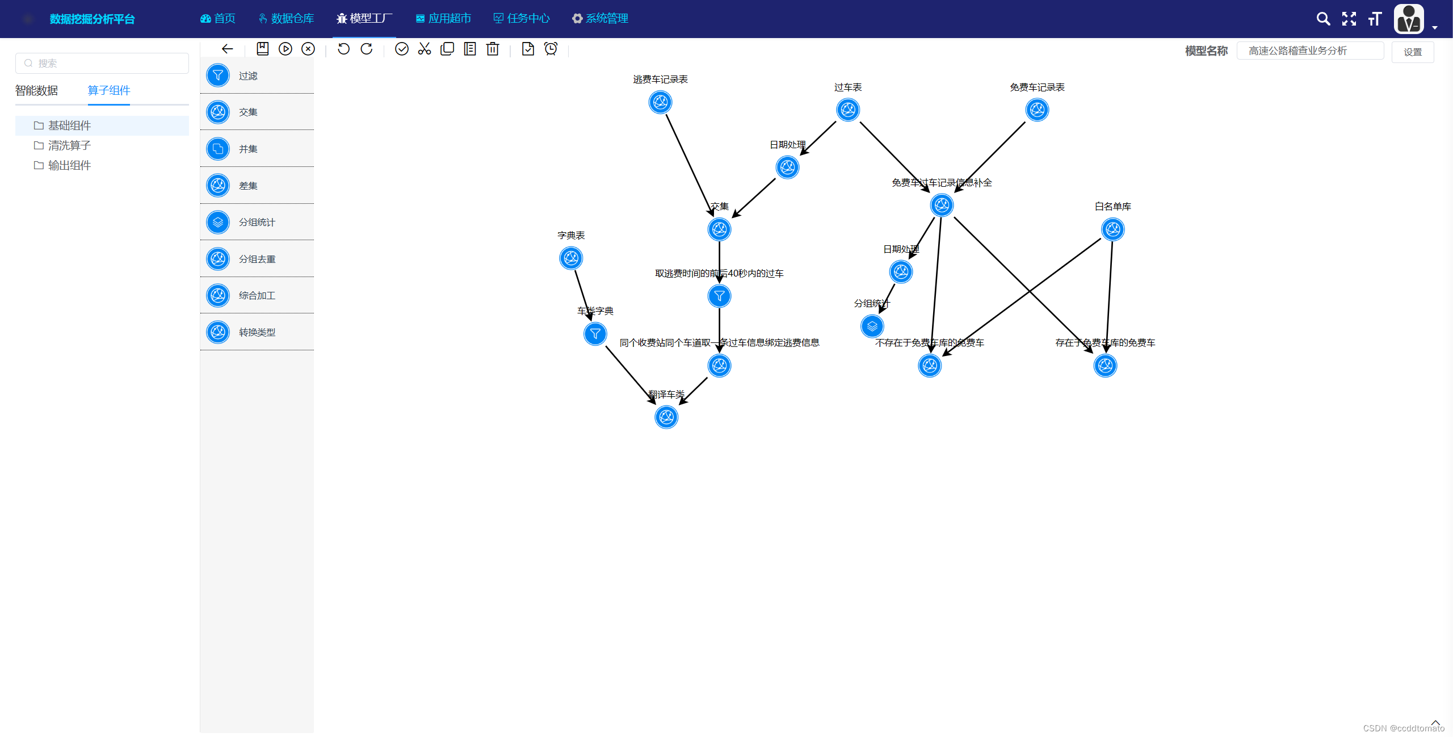Image resolution: width=1453 pixels, height=737 pixels.
Task: Click the 数据挖掘分析平台 title link
Action: coord(92,19)
